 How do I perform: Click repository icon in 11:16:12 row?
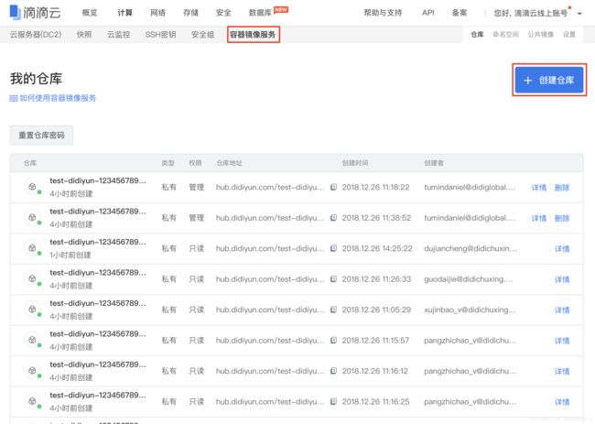(33, 371)
